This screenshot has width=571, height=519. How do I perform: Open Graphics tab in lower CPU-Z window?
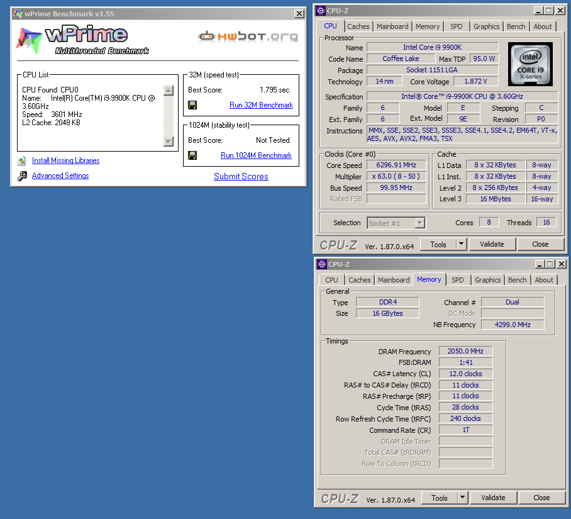point(487,280)
